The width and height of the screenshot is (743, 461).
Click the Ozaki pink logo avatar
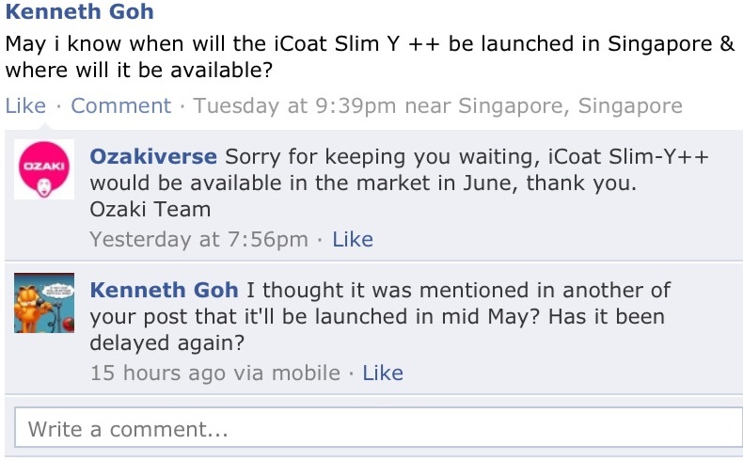[44, 169]
